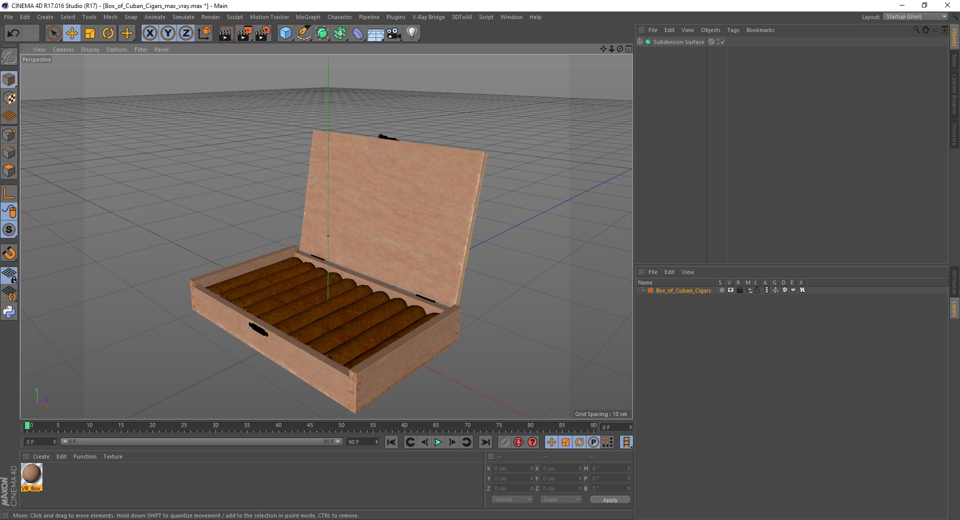Play animation forward
The height and width of the screenshot is (520, 960).
click(438, 442)
